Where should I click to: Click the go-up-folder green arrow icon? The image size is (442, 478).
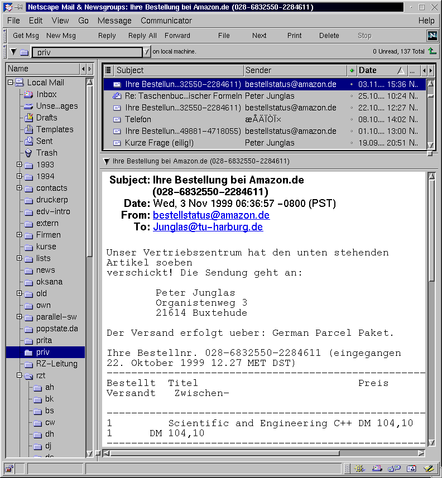[x=433, y=51]
